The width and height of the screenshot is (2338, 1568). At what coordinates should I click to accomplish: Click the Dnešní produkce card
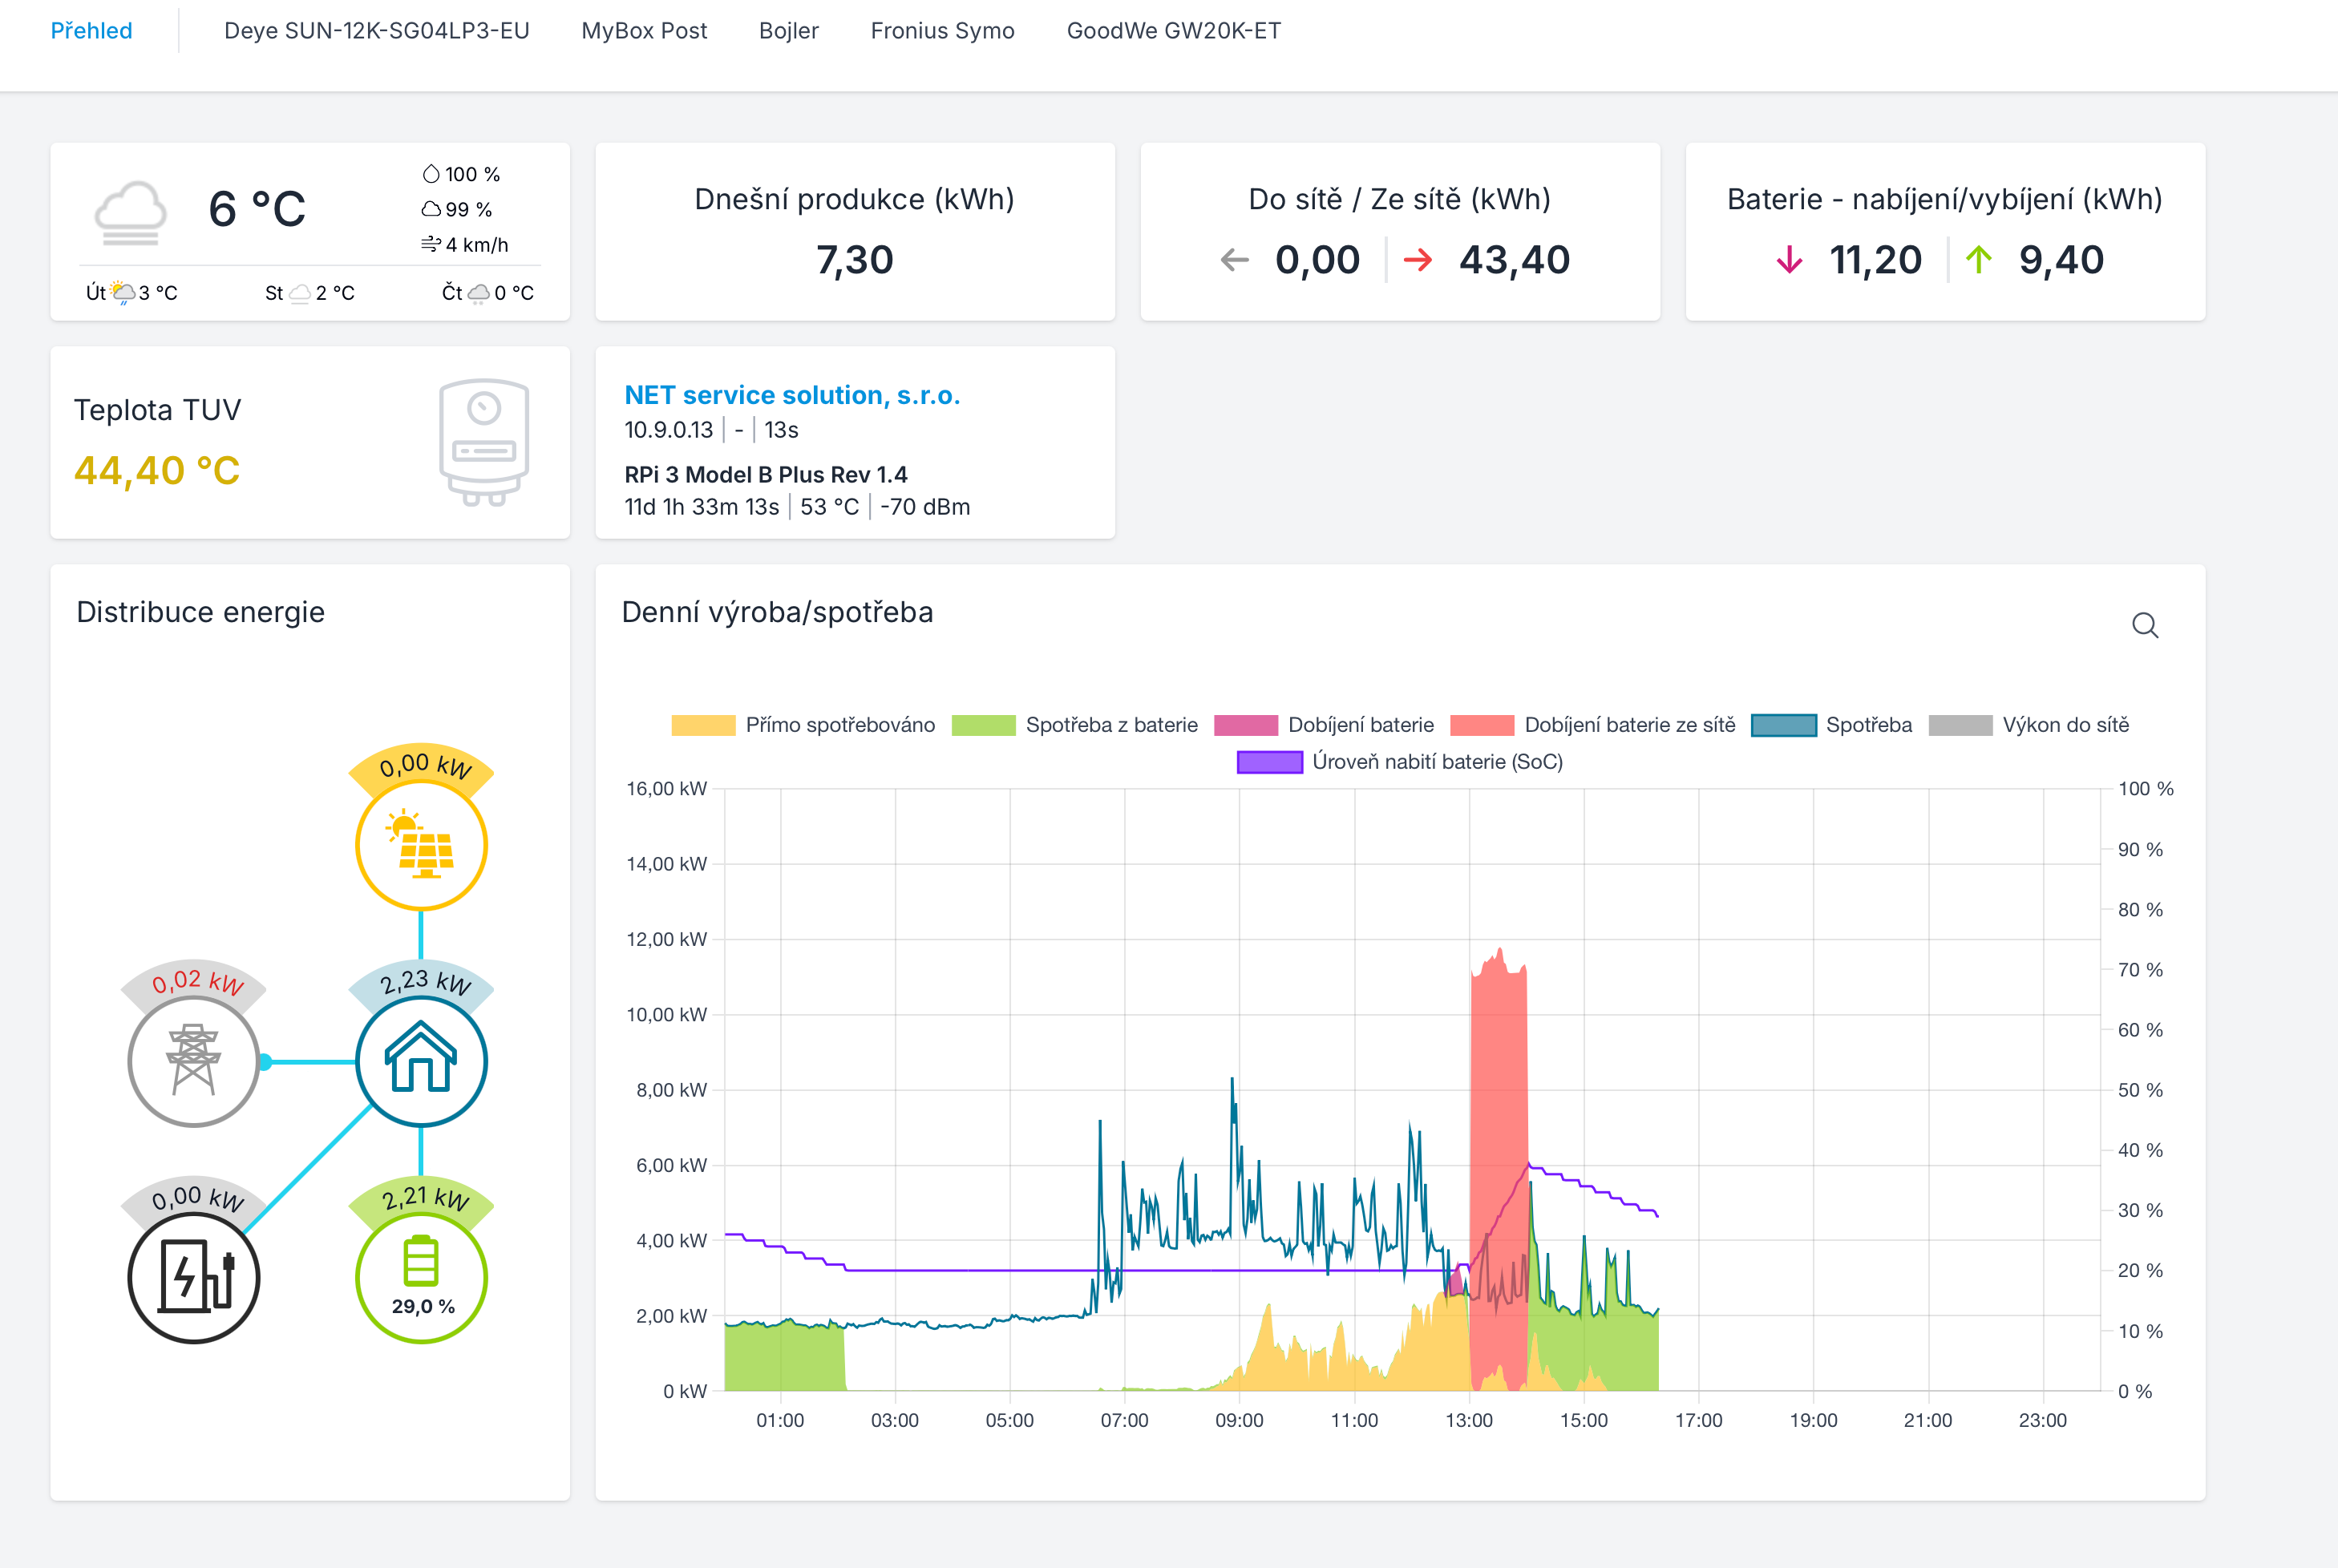pos(854,232)
